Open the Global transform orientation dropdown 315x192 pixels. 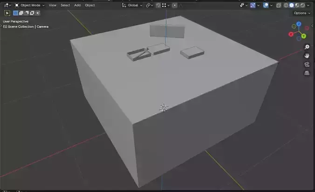coord(132,5)
